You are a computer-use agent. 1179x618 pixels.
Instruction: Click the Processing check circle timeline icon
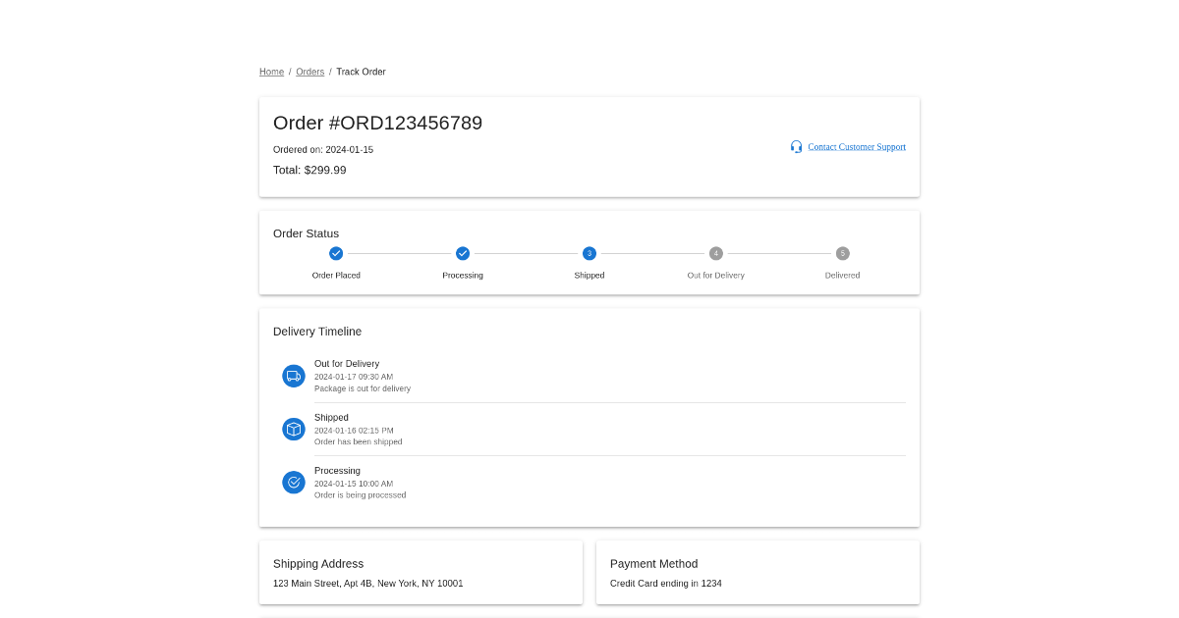[x=294, y=483]
